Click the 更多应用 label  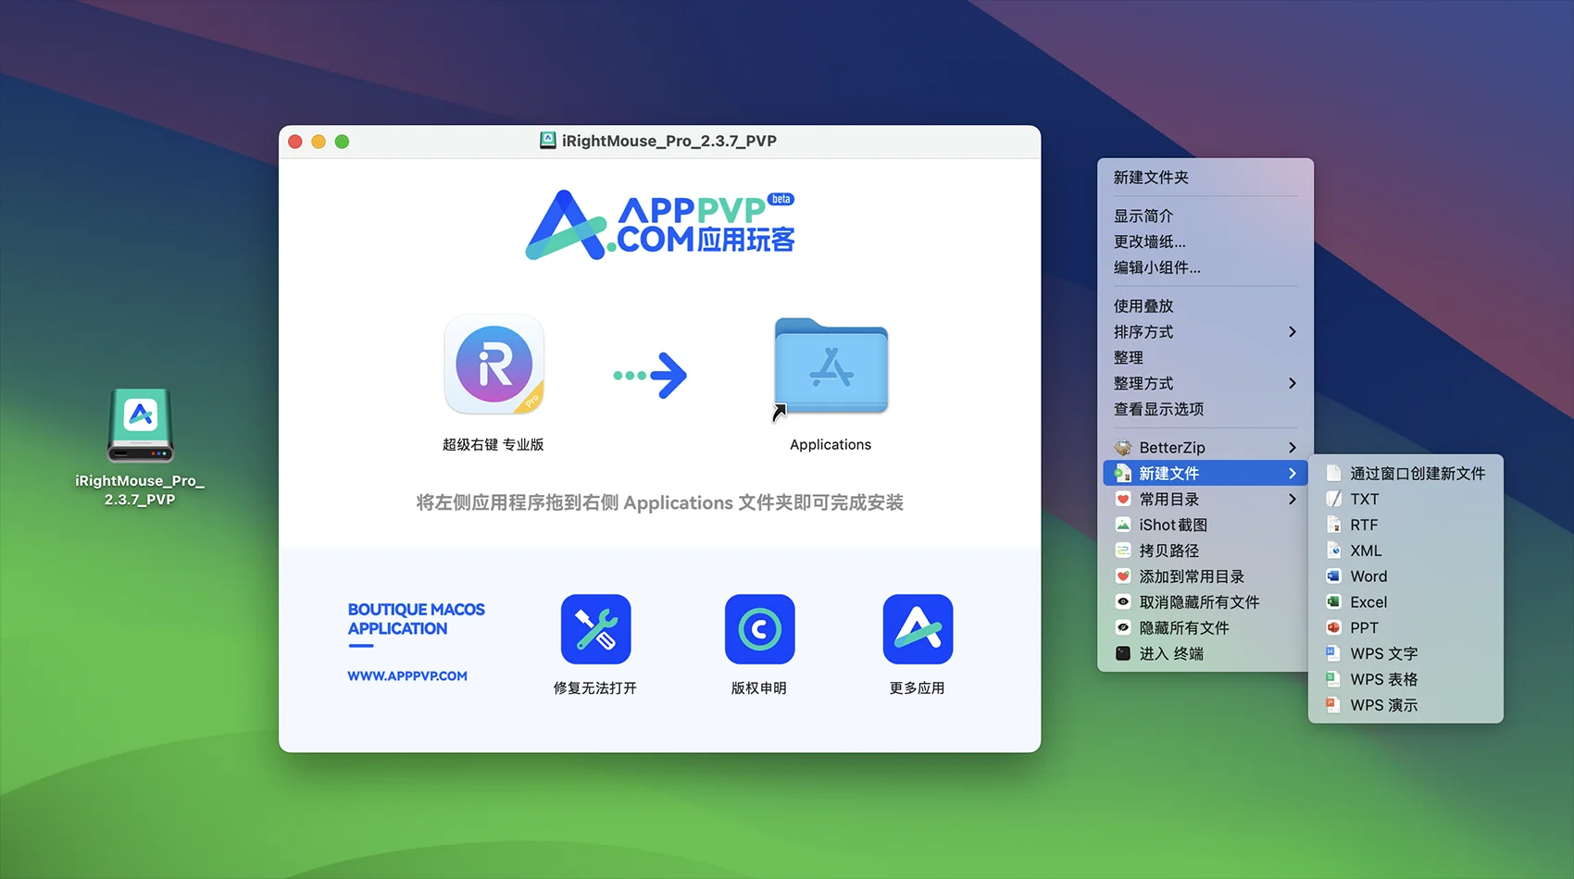click(x=918, y=688)
